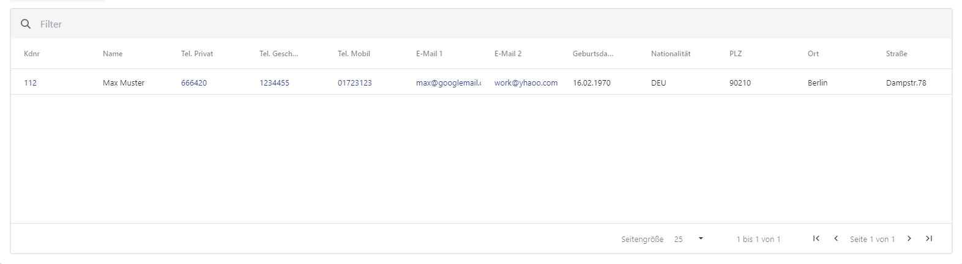Screen dimensions: 962x264
Task: Sort by Kdnr column header
Action: coord(32,54)
